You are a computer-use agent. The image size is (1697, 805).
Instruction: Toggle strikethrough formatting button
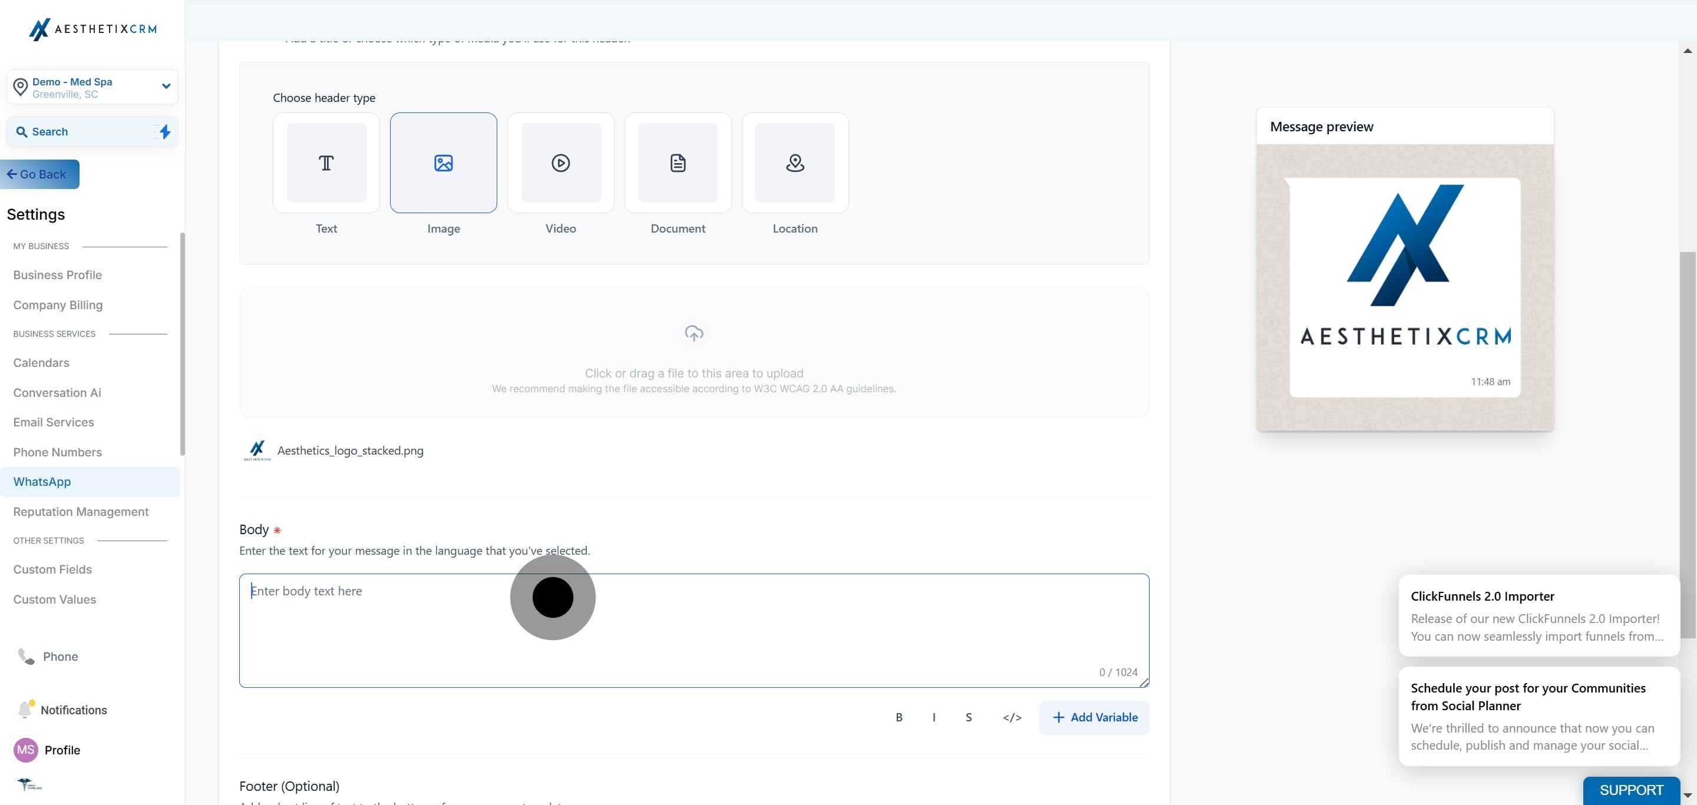click(968, 717)
